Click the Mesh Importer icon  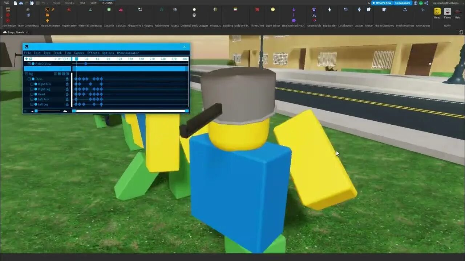pos(405,10)
